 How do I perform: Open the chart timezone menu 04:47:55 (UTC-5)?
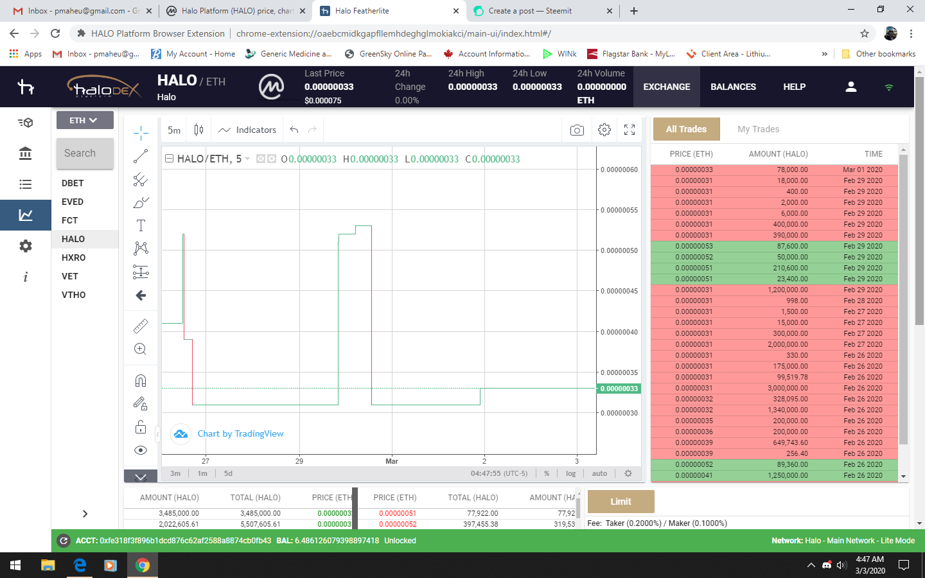point(499,473)
